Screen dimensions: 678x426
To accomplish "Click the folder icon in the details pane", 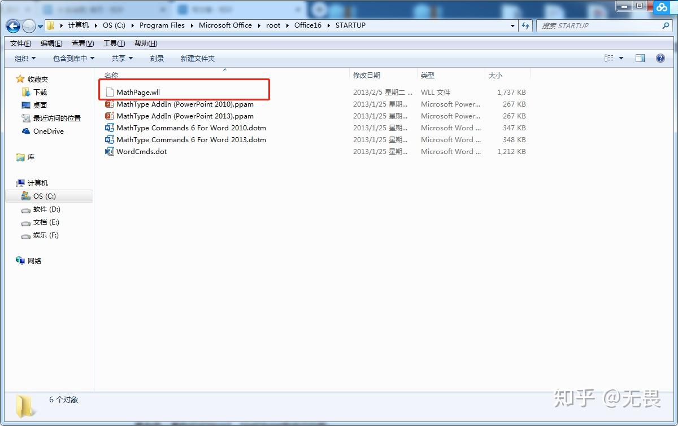I will 25,406.
